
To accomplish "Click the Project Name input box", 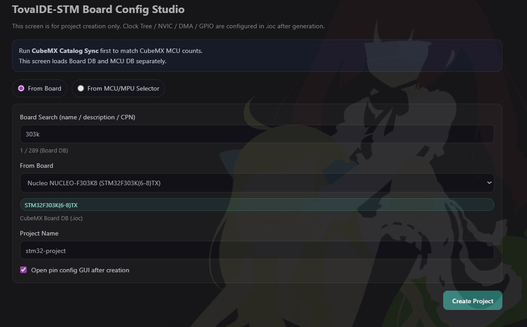I will tap(257, 250).
